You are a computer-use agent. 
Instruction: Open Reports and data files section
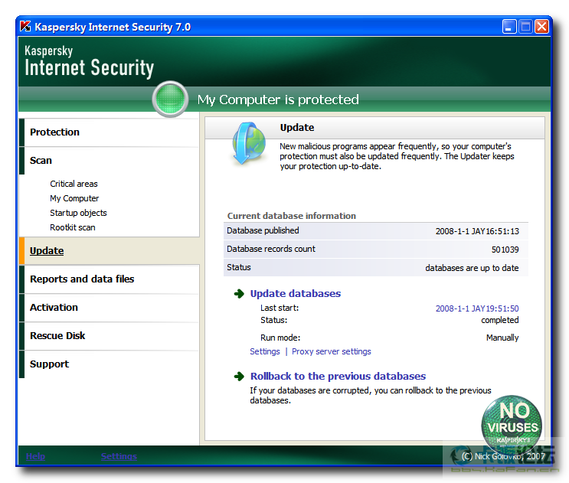82,279
